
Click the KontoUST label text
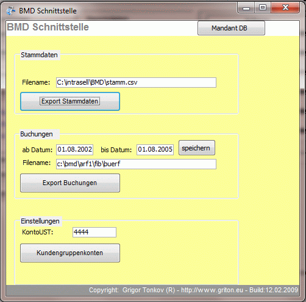[38, 232]
